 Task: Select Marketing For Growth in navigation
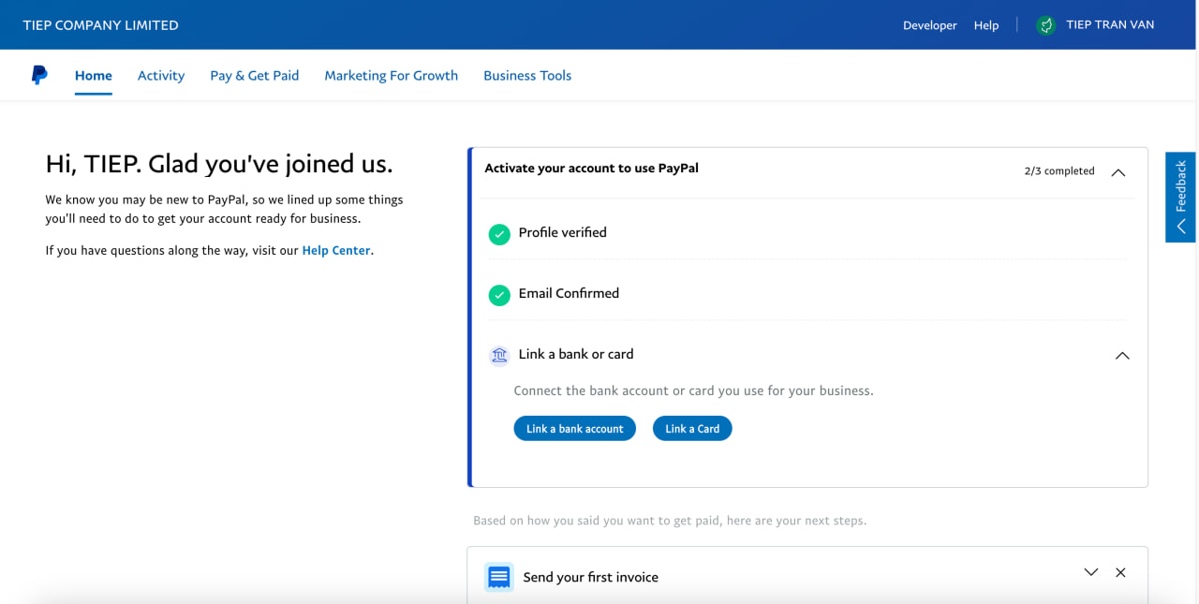[x=391, y=76]
